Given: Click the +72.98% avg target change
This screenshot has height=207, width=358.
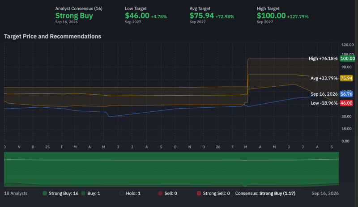Looking at the screenshot, I should coord(225,17).
